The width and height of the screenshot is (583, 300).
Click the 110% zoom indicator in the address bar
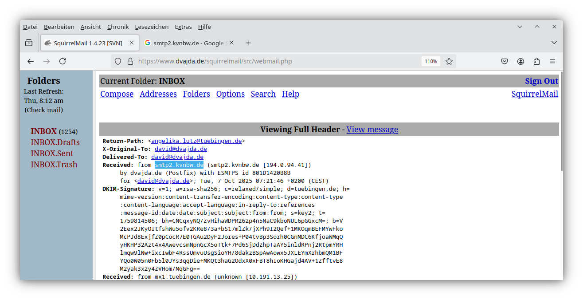click(430, 61)
